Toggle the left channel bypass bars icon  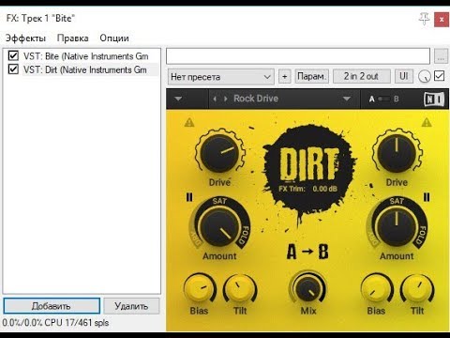click(189, 197)
